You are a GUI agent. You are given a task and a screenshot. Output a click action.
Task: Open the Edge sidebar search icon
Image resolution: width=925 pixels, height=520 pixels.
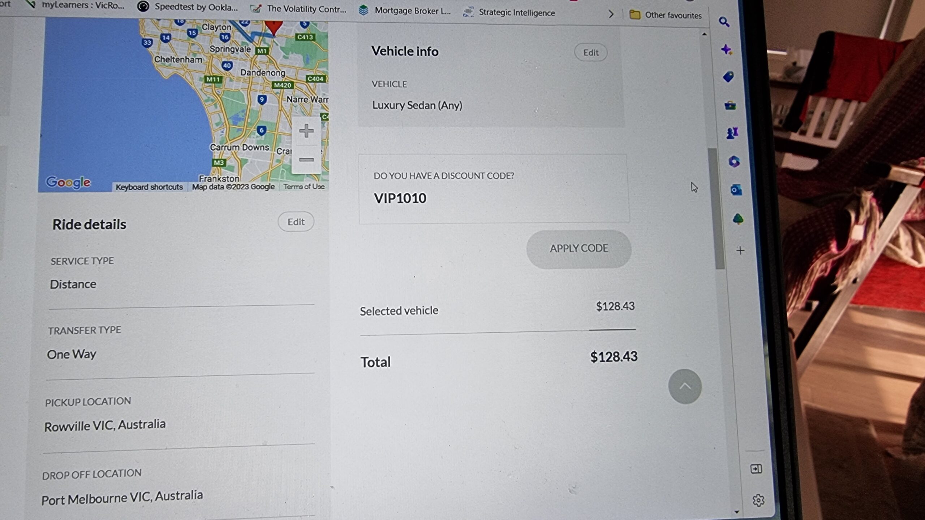(x=724, y=22)
